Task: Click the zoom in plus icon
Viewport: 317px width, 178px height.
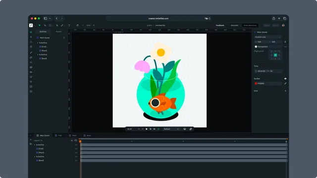Action: coord(94,25)
